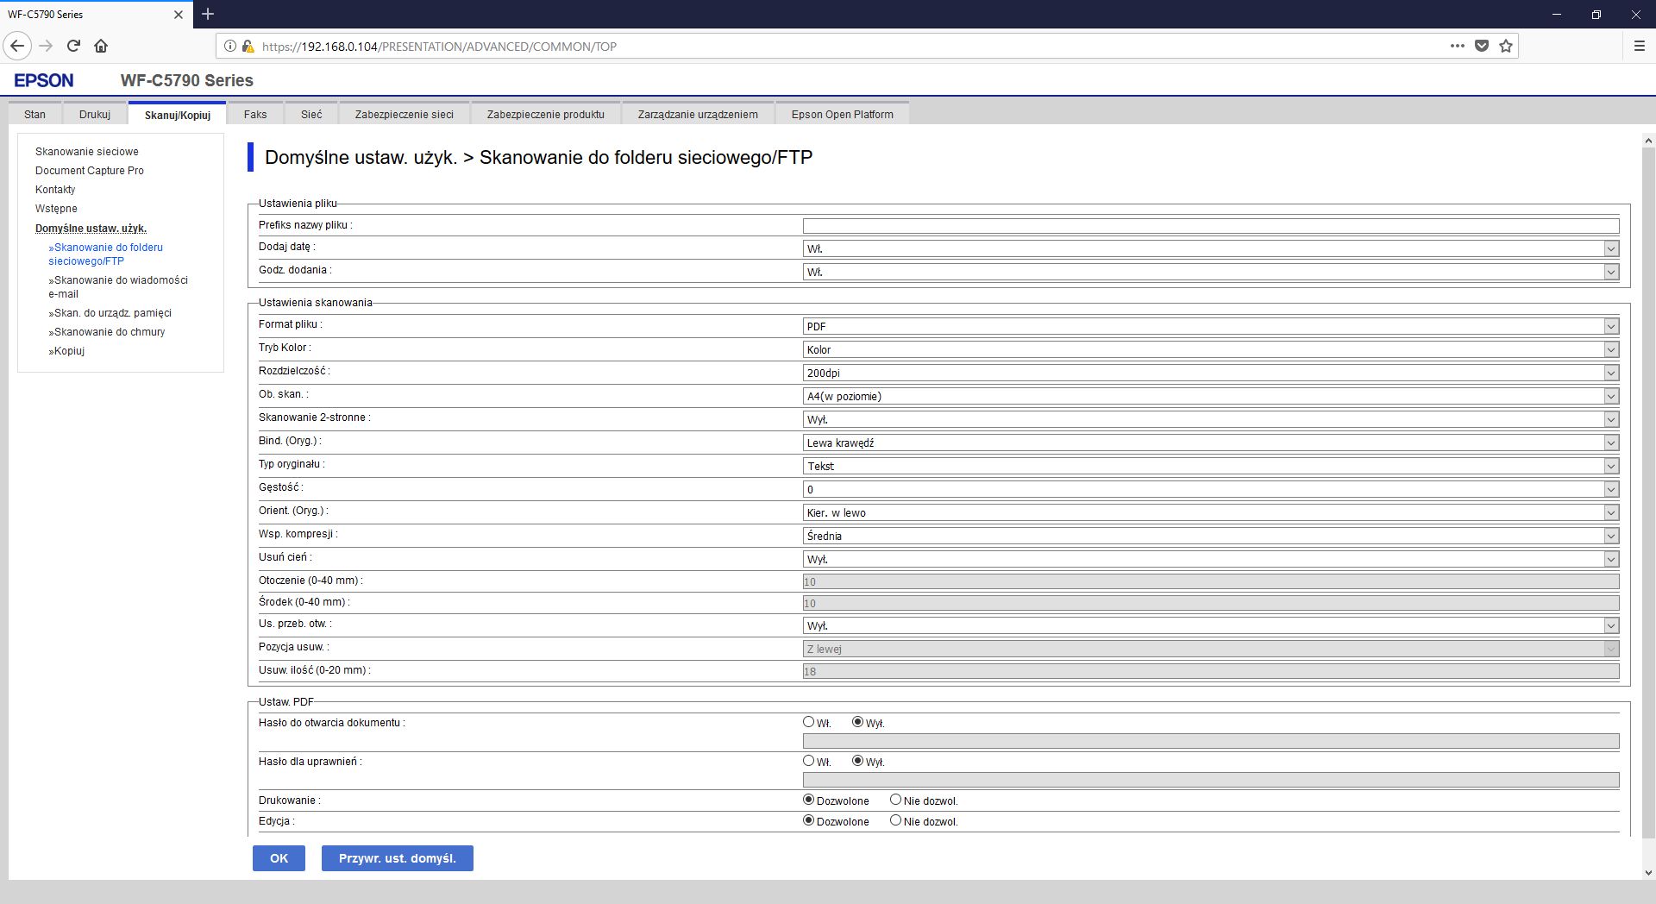Open Skanowanie sieciowe in the sidebar
The image size is (1656, 904).
click(87, 152)
